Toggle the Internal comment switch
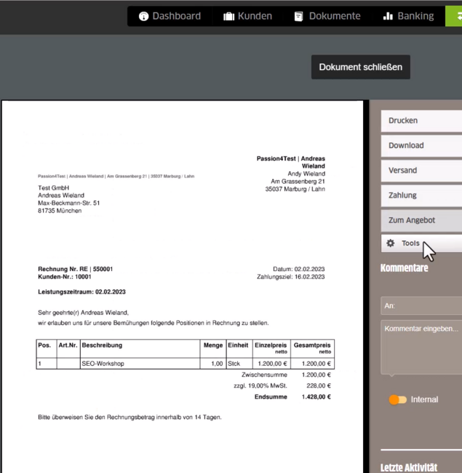Image resolution: width=462 pixels, height=473 pixels. coord(397,399)
